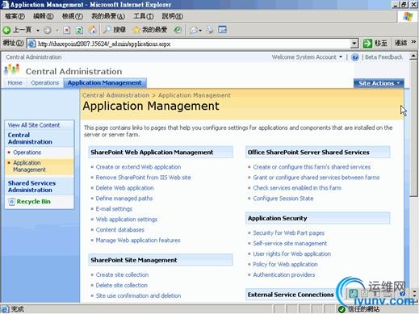The width and height of the screenshot is (419, 314).
Task: Open Configure Session State link
Action: [283, 199]
